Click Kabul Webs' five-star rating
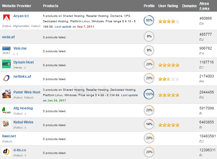Viewport: 217px width, 159px height. point(169,125)
